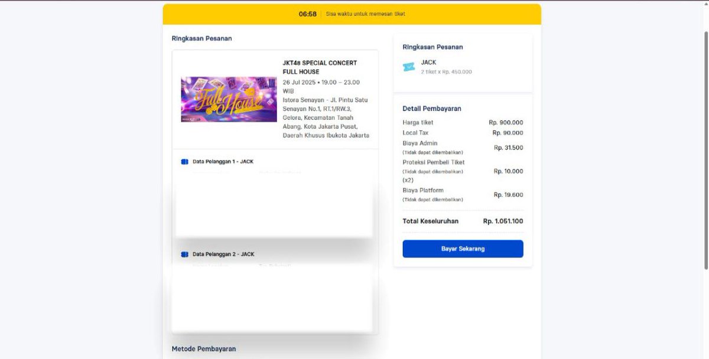Click the 'Metode Pembayaran' heading

pos(204,349)
